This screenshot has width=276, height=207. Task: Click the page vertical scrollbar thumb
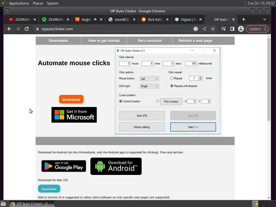269,79
